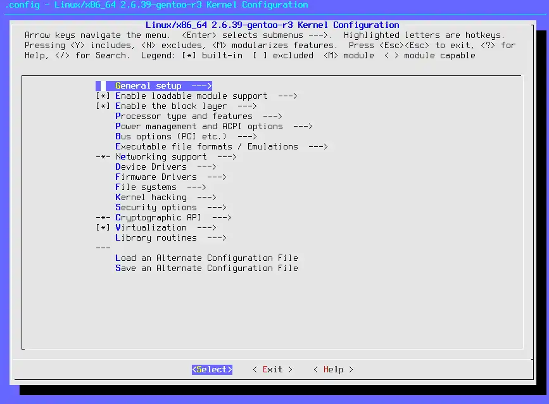Click the Exit button
The width and height of the screenshot is (549, 404).
coord(272,370)
